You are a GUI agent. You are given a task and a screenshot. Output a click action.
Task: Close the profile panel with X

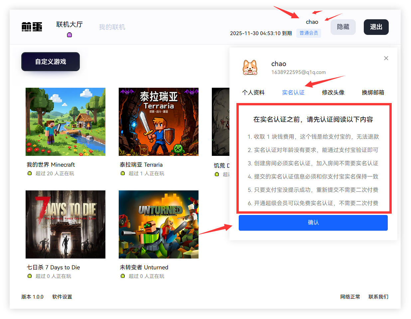pos(386,58)
